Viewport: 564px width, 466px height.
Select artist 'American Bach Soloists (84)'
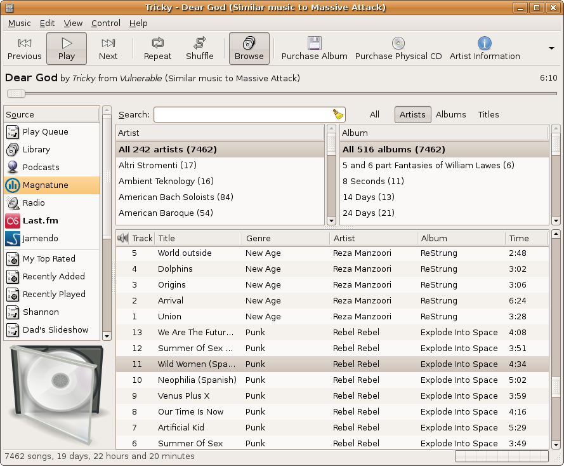tap(220, 197)
